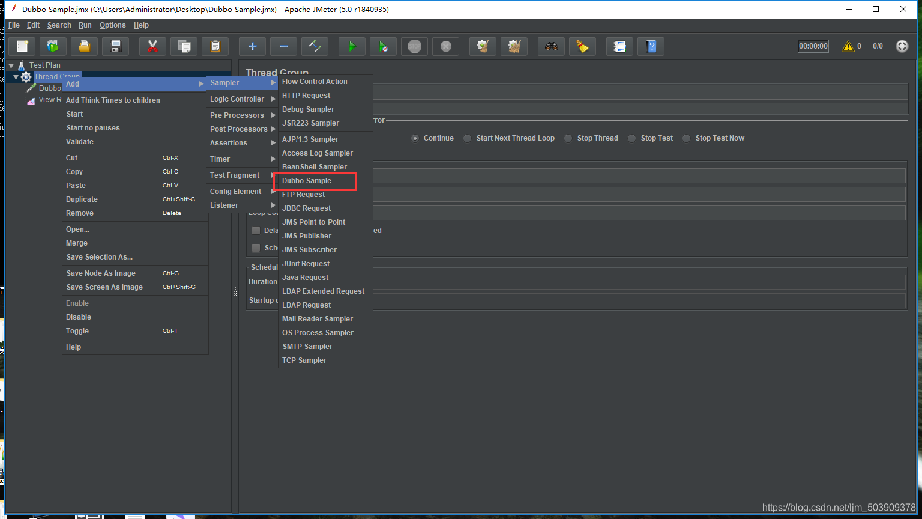Screen dimensions: 922x519
Task: Click the Duration input field
Action: 640,282
